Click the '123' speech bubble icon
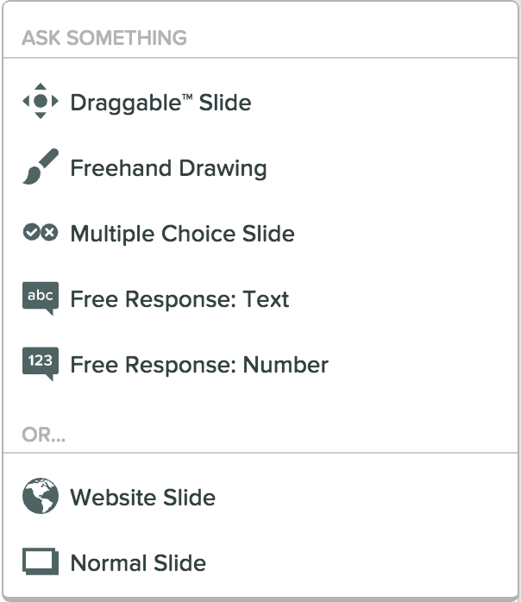Image resolution: width=521 pixels, height=602 pixels. 41,363
